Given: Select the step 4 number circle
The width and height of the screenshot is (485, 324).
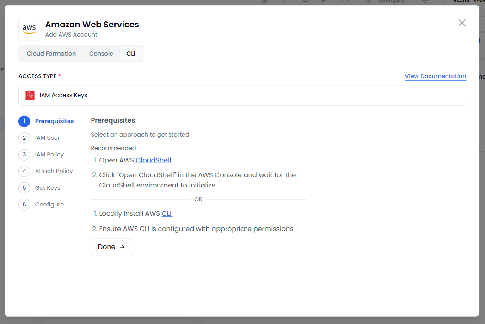Looking at the screenshot, I should pyautogui.click(x=24, y=171).
